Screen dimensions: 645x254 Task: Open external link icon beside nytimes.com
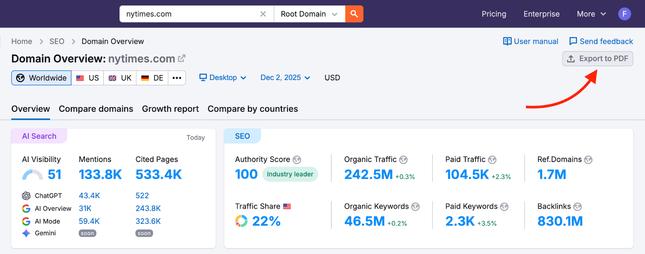point(182,58)
